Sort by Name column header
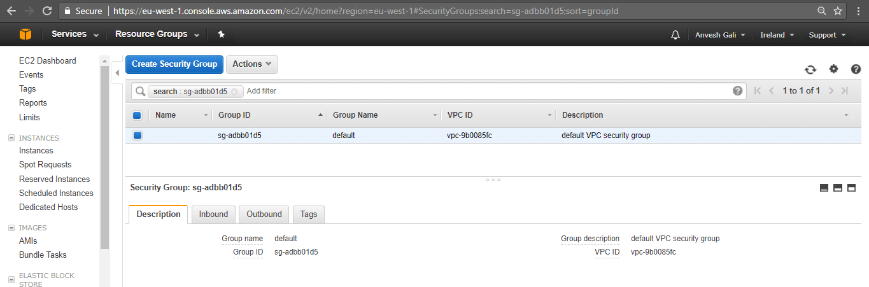 pos(181,115)
